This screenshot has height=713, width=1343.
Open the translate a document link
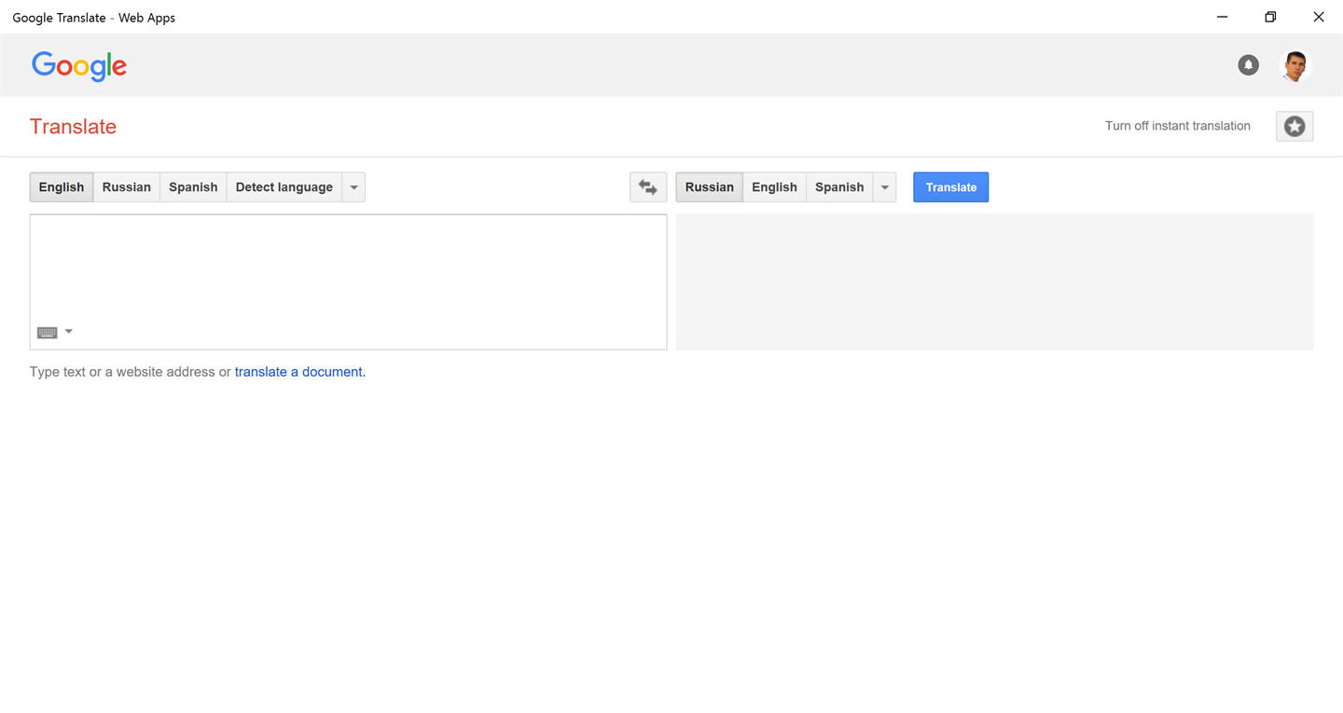299,372
